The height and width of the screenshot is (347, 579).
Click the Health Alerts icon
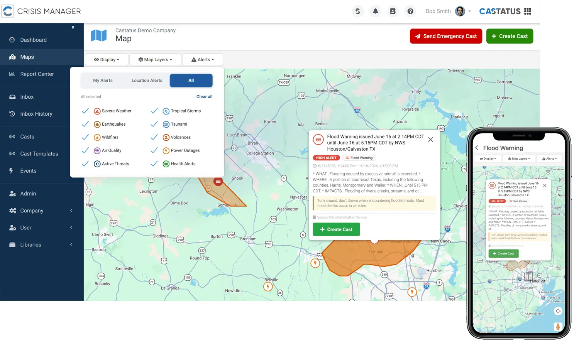[x=166, y=164]
